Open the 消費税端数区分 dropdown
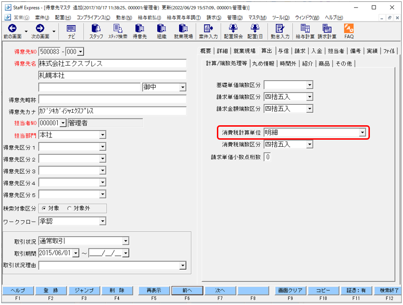Viewport: 403px width, 305px height. click(x=310, y=145)
